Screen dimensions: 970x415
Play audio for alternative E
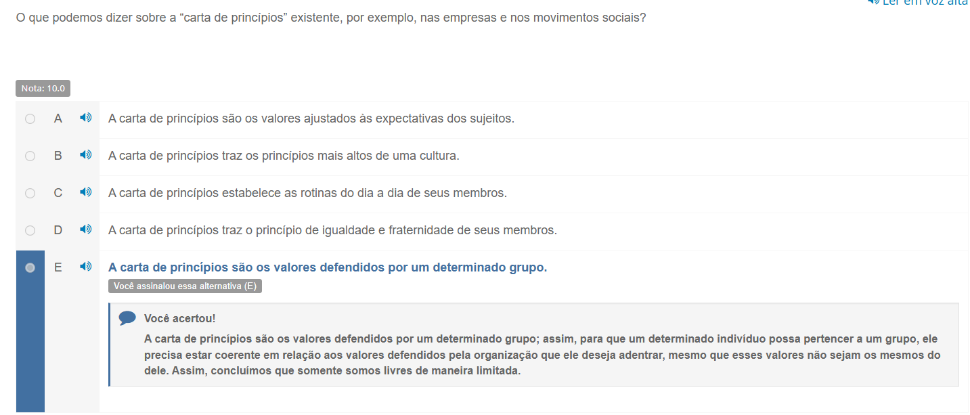85,267
